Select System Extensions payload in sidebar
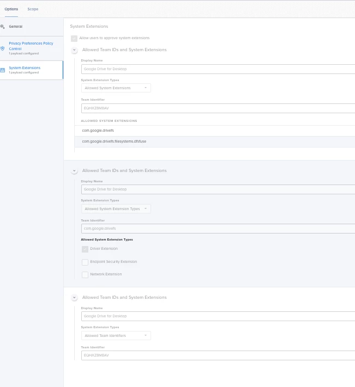 click(x=32, y=70)
